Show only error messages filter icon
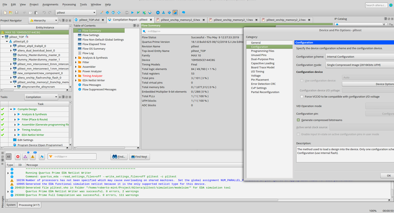 pos(18,157)
